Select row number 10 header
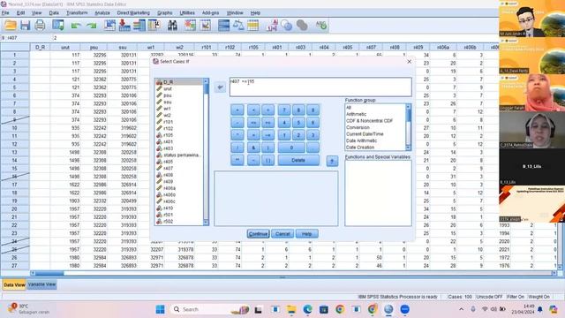 point(15,127)
